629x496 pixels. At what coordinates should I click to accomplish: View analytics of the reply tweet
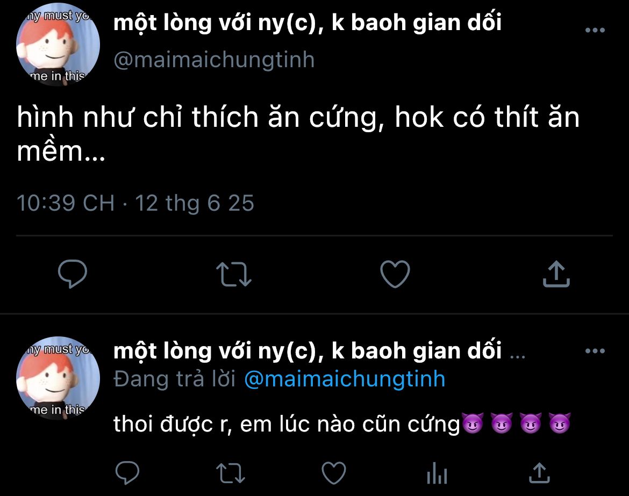(437, 473)
